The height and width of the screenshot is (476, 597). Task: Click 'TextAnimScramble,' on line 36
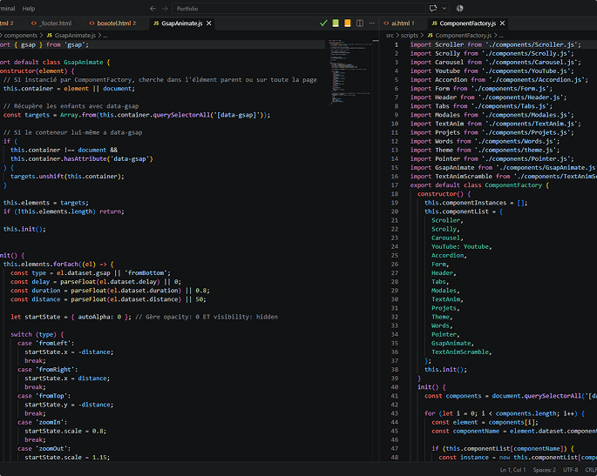click(461, 352)
